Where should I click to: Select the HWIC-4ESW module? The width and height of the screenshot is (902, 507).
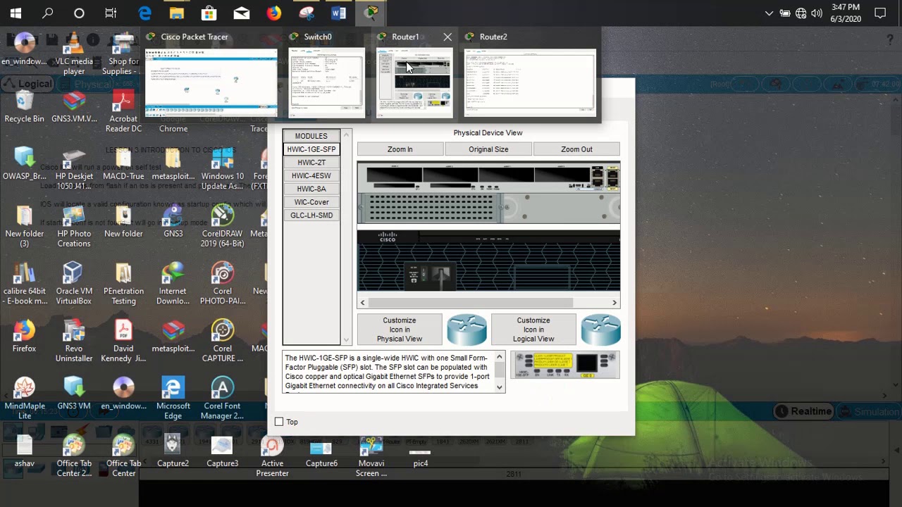click(x=311, y=175)
